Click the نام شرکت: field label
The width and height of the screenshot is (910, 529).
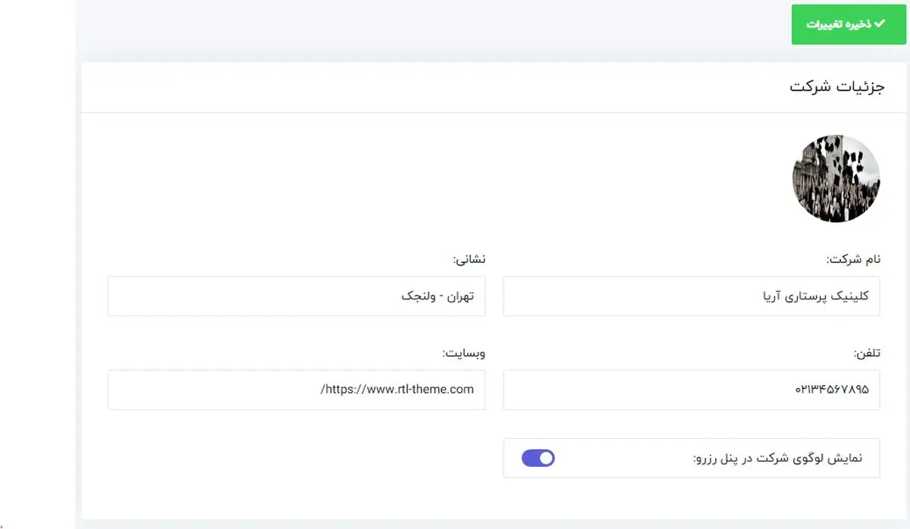(853, 259)
